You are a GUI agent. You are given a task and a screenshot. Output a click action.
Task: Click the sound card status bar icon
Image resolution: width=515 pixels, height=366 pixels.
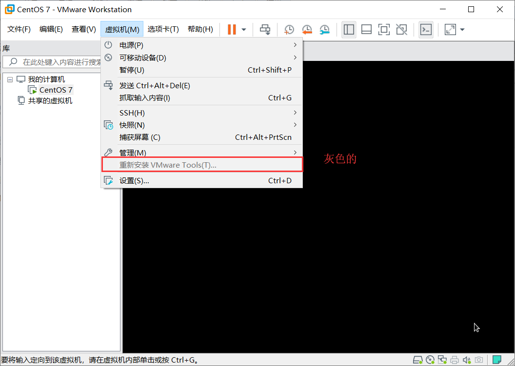click(467, 360)
